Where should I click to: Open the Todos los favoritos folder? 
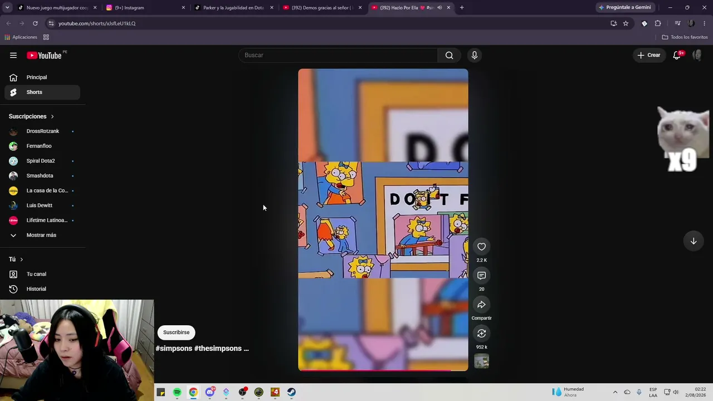685,37
